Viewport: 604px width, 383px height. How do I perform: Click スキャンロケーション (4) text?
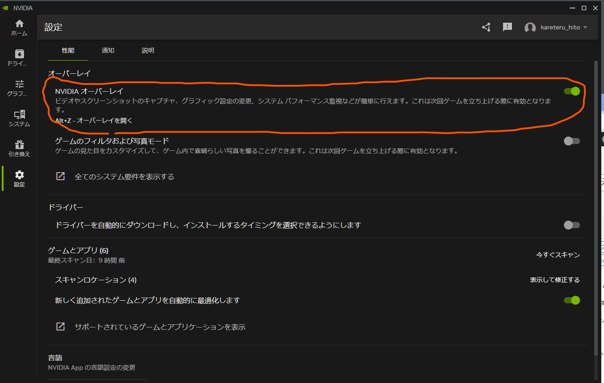click(x=96, y=280)
